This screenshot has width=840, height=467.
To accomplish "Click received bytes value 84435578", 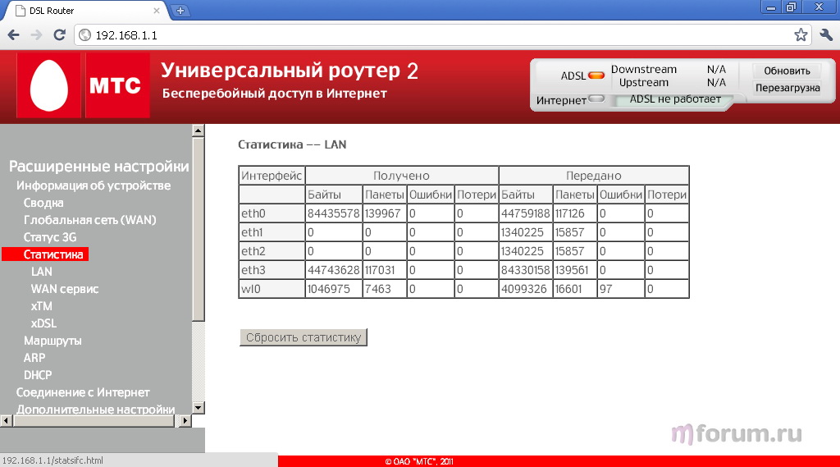I will (333, 213).
